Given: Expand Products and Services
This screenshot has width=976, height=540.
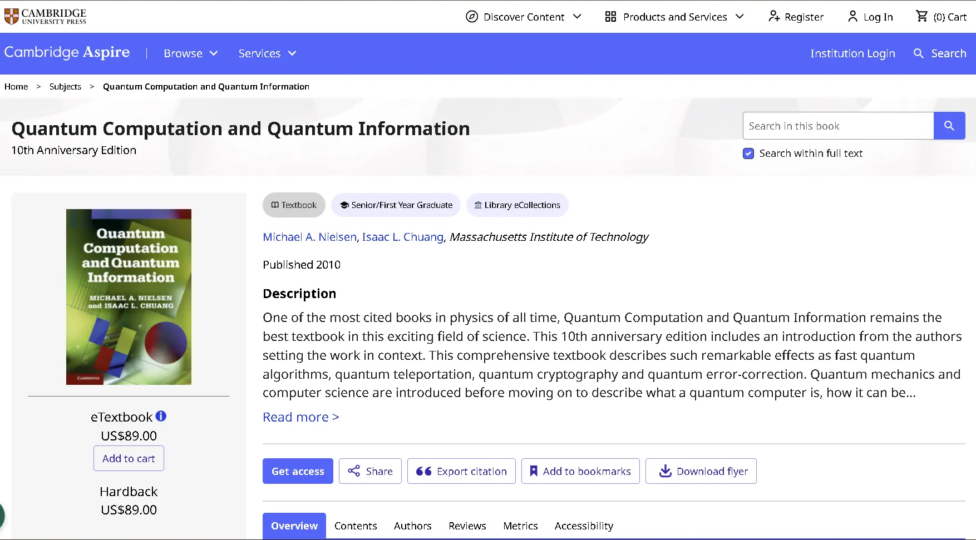Looking at the screenshot, I should click(674, 17).
